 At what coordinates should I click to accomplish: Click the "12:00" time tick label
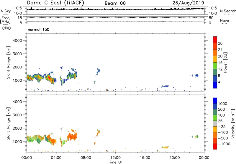115,158
